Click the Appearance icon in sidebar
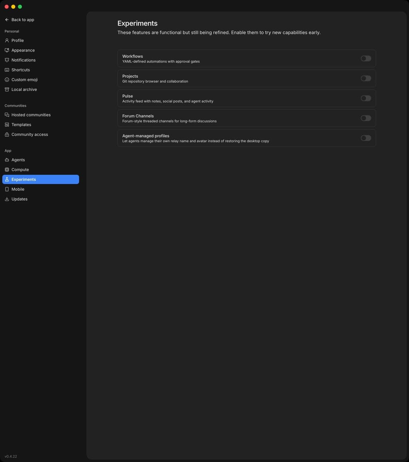Image resolution: width=409 pixels, height=462 pixels. click(7, 50)
